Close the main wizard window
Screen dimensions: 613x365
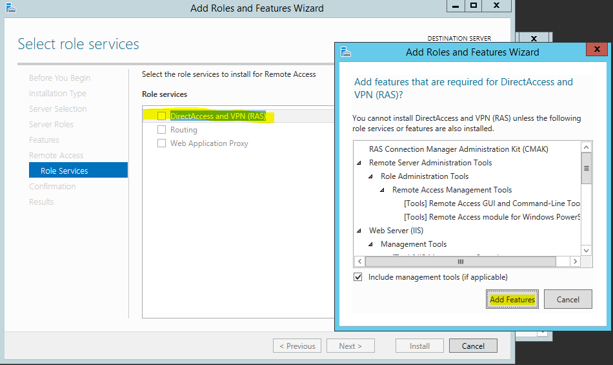[x=496, y=5]
